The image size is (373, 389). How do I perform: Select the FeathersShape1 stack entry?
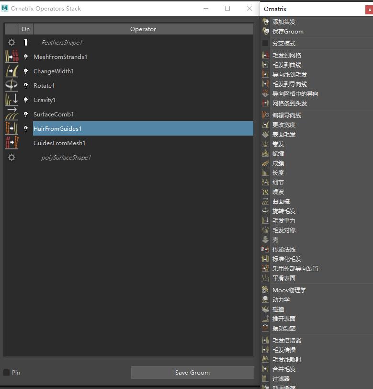click(x=62, y=43)
